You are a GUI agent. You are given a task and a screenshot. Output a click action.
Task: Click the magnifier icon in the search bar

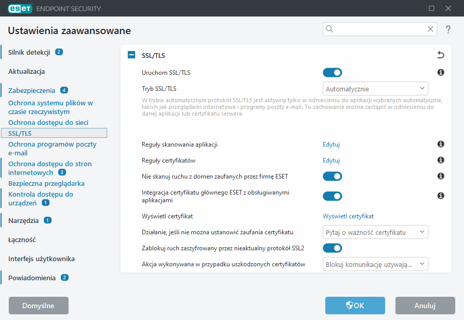[329, 29]
